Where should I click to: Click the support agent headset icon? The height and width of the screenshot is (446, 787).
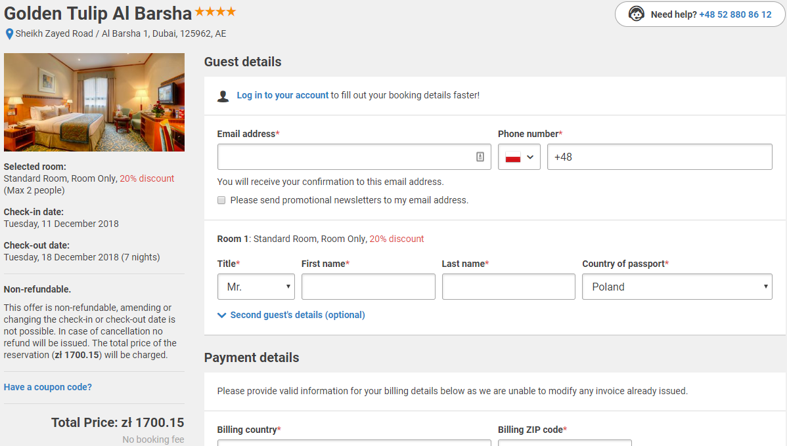pyautogui.click(x=636, y=14)
